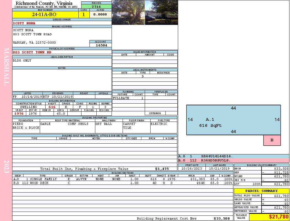Select year built 1976 in red
This screenshot has width=290, height=221.
pyautogui.click(x=19, y=114)
